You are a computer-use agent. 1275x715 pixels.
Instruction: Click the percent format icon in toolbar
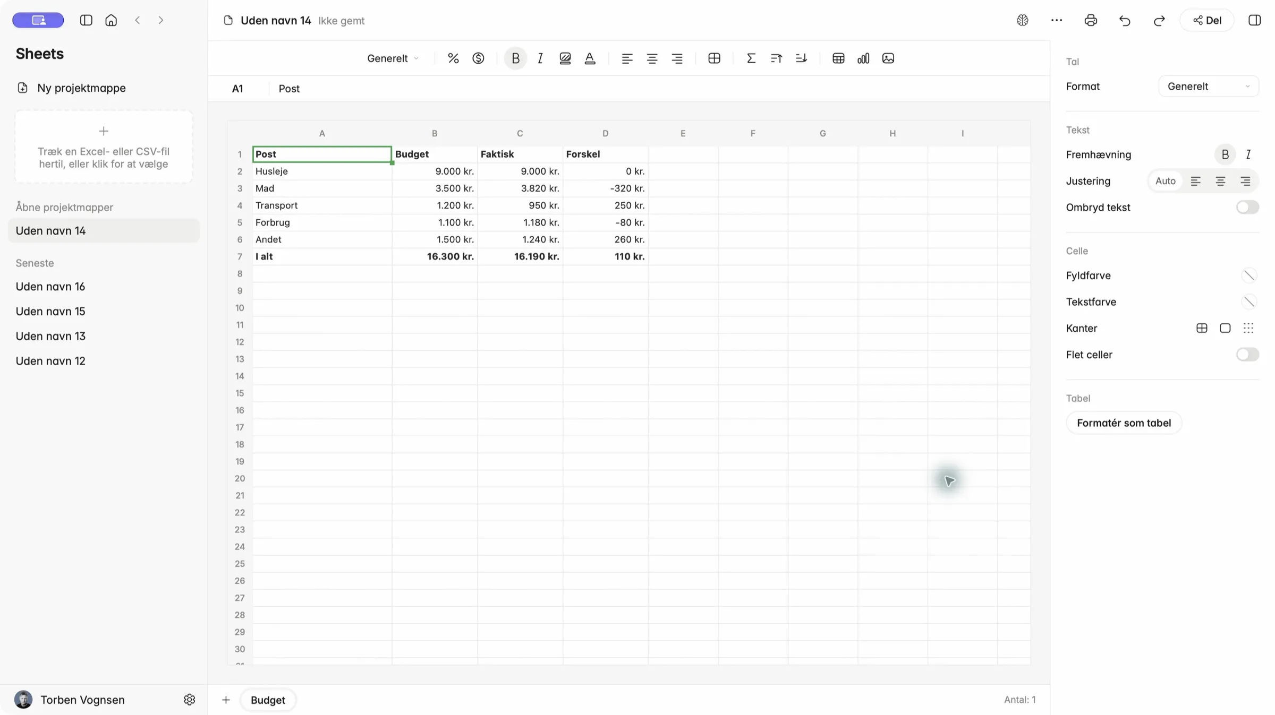pyautogui.click(x=453, y=58)
